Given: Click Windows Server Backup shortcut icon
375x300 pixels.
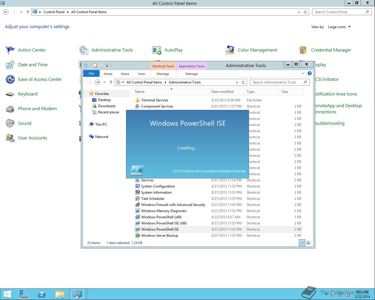Looking at the screenshot, I should (x=137, y=236).
